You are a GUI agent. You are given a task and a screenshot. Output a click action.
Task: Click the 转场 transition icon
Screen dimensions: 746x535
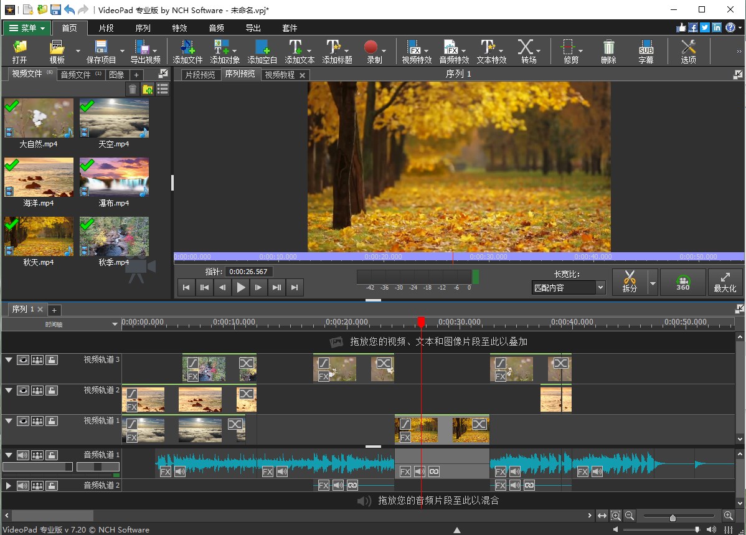[x=525, y=47]
